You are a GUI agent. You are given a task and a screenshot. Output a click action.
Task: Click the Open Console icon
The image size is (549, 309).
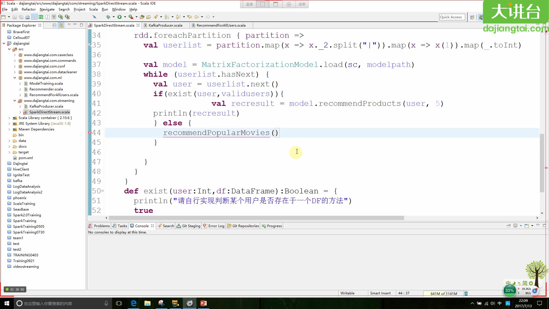pos(527,226)
